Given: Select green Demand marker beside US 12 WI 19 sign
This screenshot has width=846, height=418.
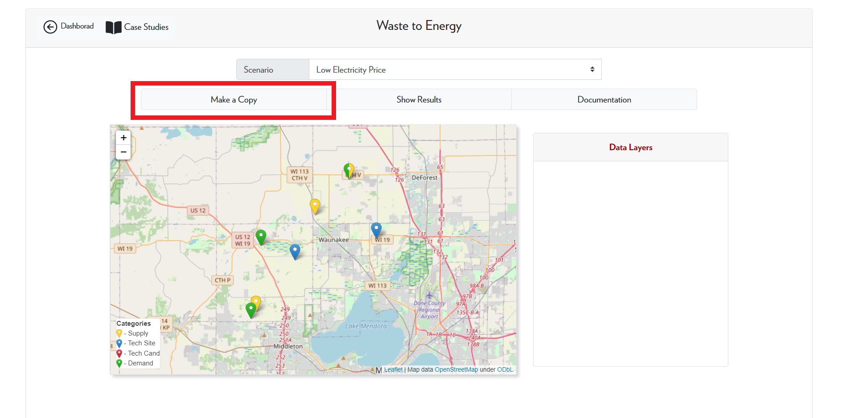Looking at the screenshot, I should [x=261, y=237].
